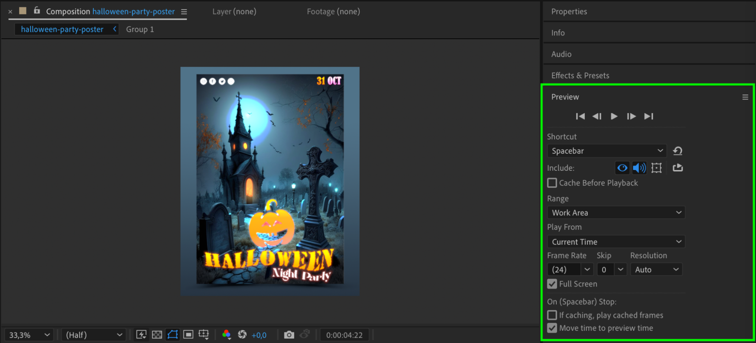Click the halloween-party-poster breadcrumb

click(62, 29)
